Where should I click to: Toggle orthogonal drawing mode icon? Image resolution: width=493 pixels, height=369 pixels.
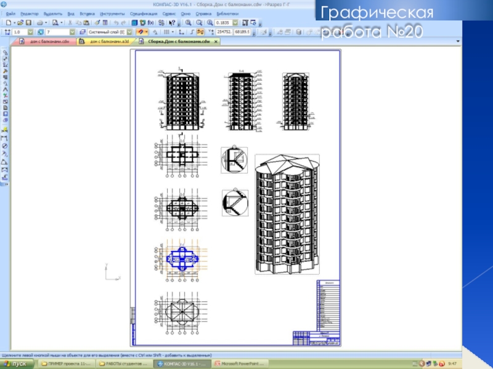192,32
